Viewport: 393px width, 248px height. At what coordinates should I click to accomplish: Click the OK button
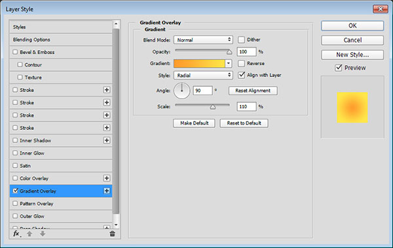352,25
